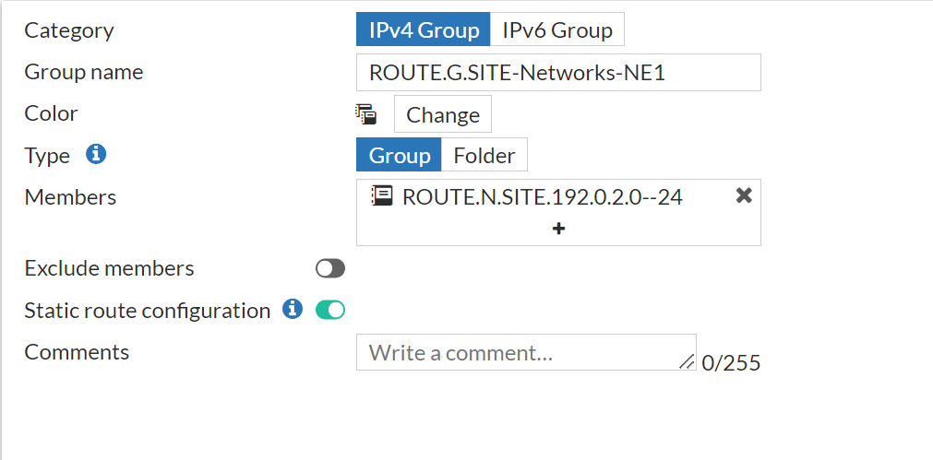Click the address icon beside ROUTE.N.SITE member
The width and height of the screenshot is (933, 460).
tap(381, 195)
